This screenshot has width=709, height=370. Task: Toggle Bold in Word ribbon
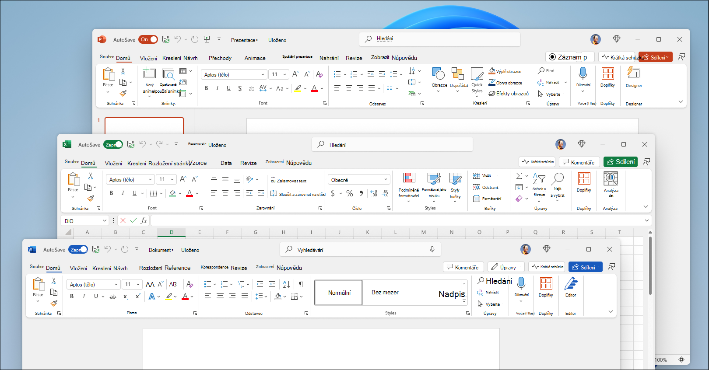coord(72,297)
